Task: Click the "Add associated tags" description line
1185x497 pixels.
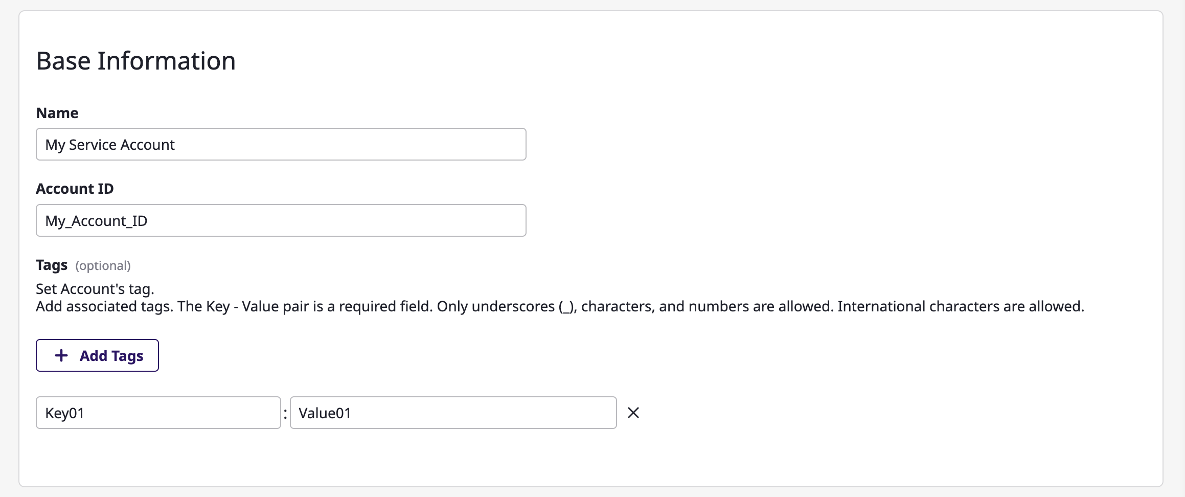Action: [560, 306]
